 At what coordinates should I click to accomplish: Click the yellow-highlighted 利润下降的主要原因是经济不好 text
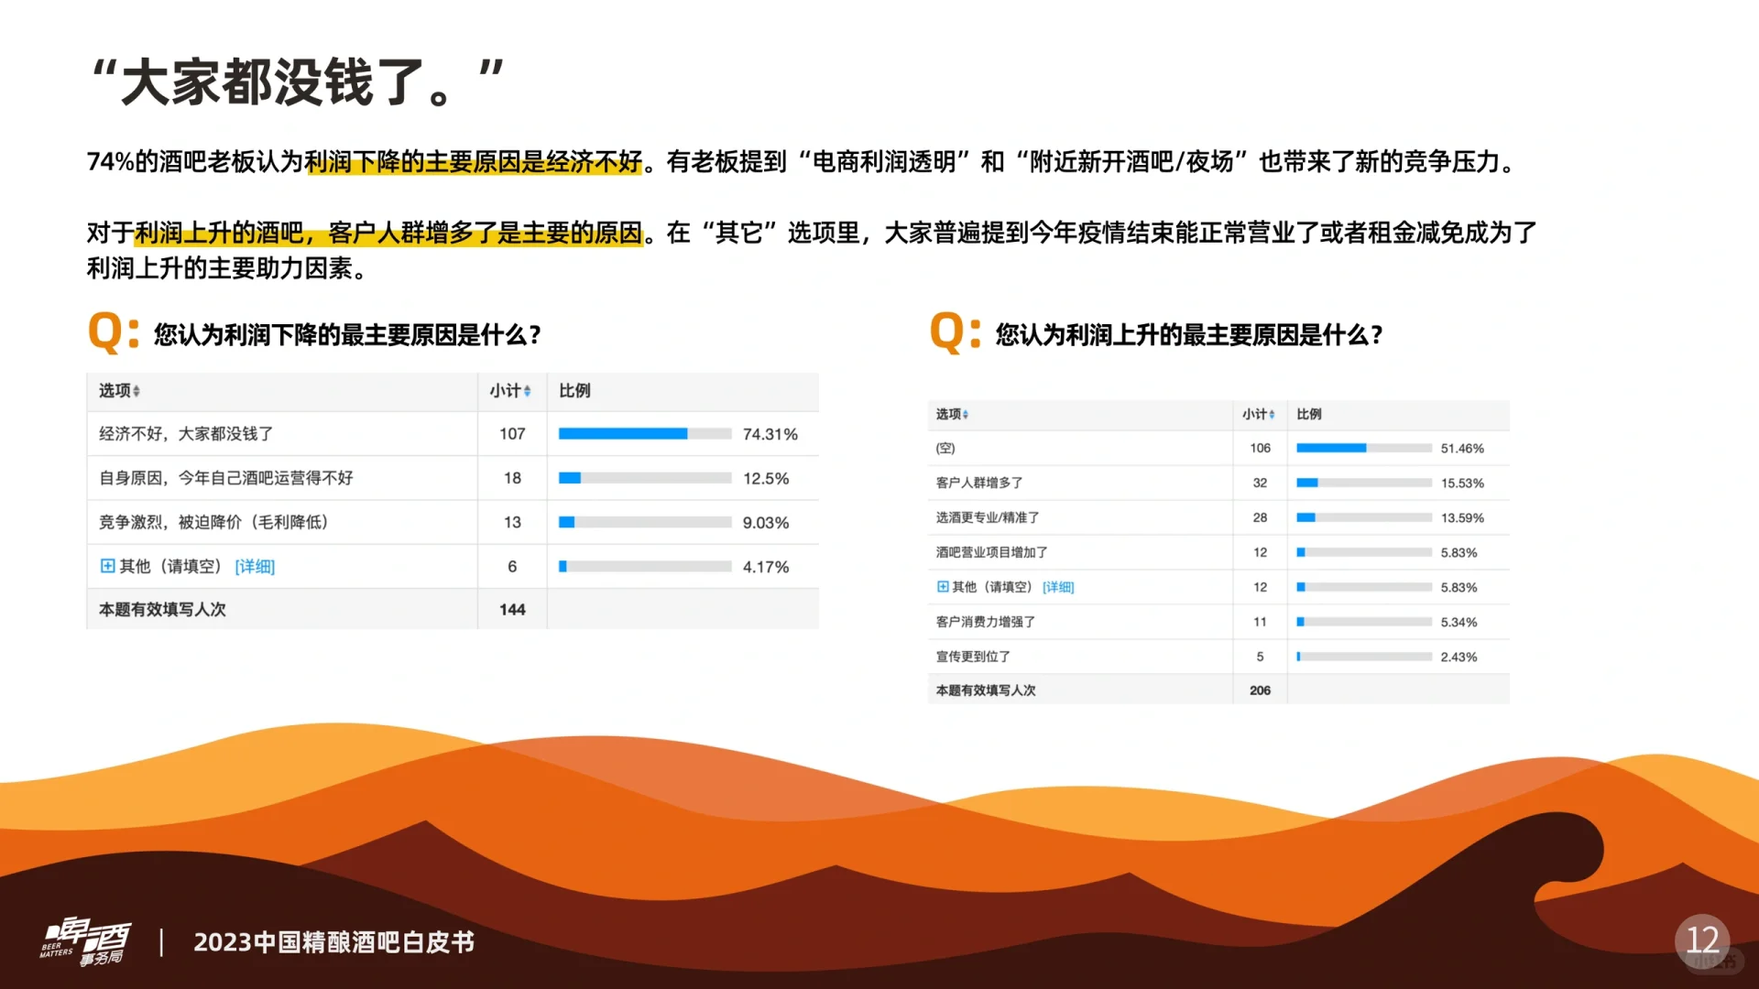pos(473,162)
